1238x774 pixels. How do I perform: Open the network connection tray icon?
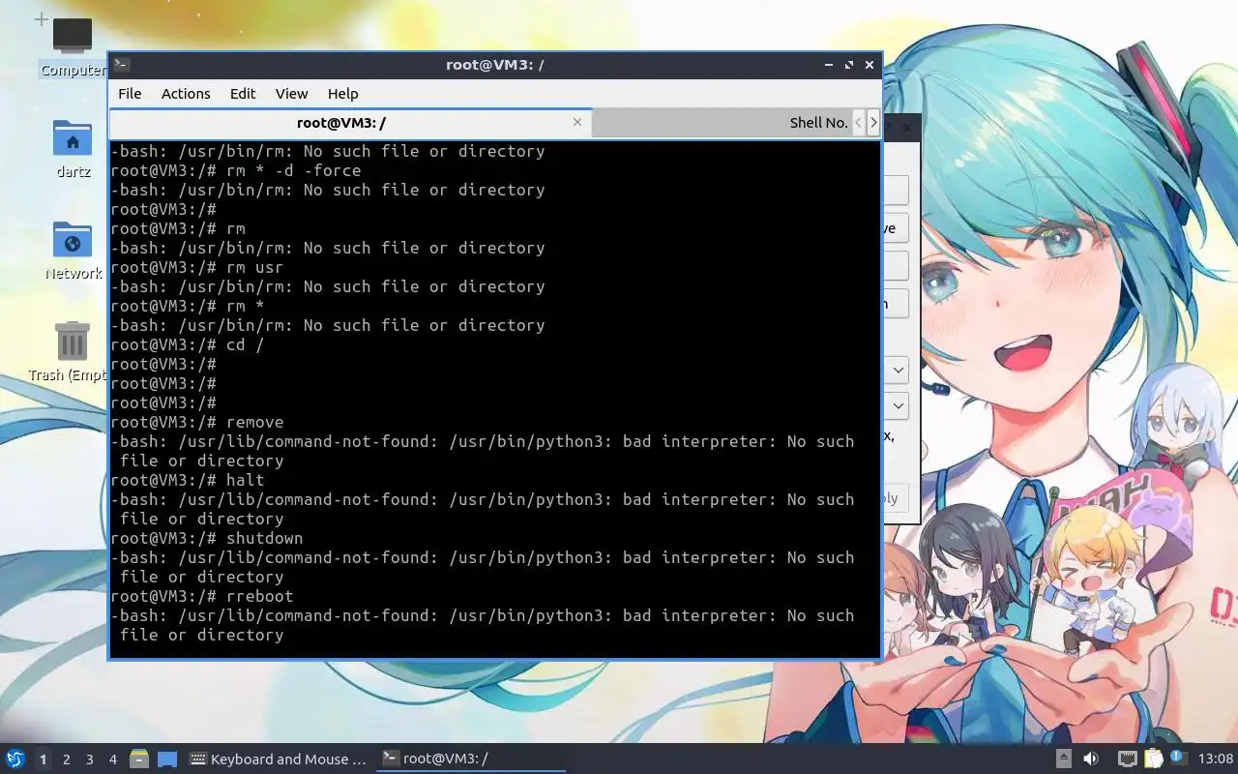click(x=1127, y=759)
